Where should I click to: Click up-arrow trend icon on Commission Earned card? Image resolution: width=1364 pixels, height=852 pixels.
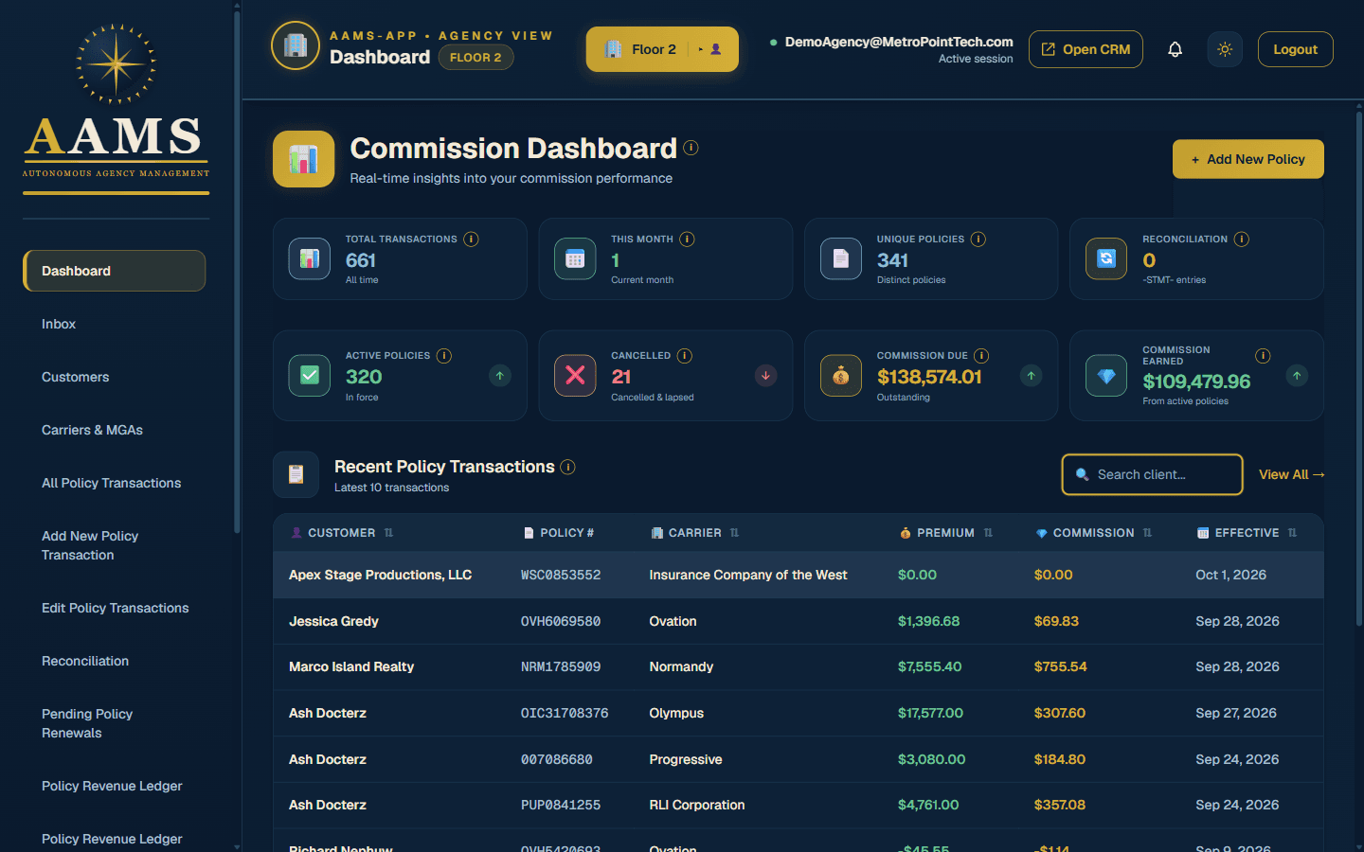pos(1297,376)
